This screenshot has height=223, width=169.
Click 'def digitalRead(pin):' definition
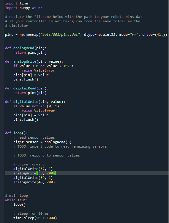(27, 88)
